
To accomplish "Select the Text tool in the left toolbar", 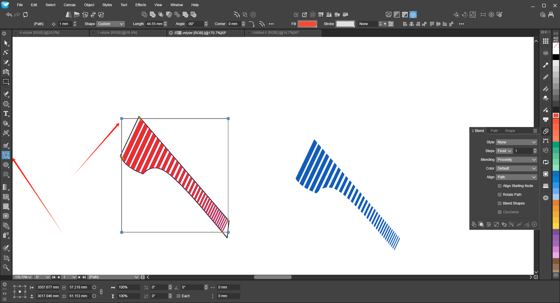I will tap(6, 114).
